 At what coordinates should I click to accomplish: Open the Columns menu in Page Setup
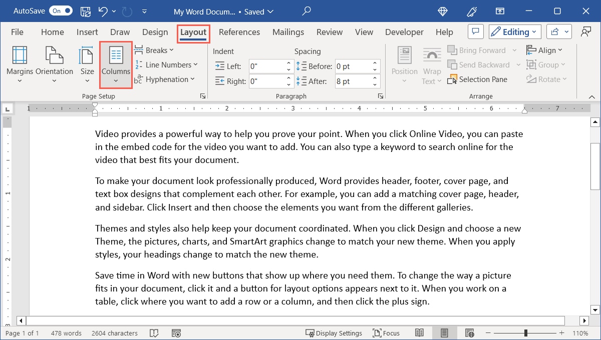pos(116,65)
